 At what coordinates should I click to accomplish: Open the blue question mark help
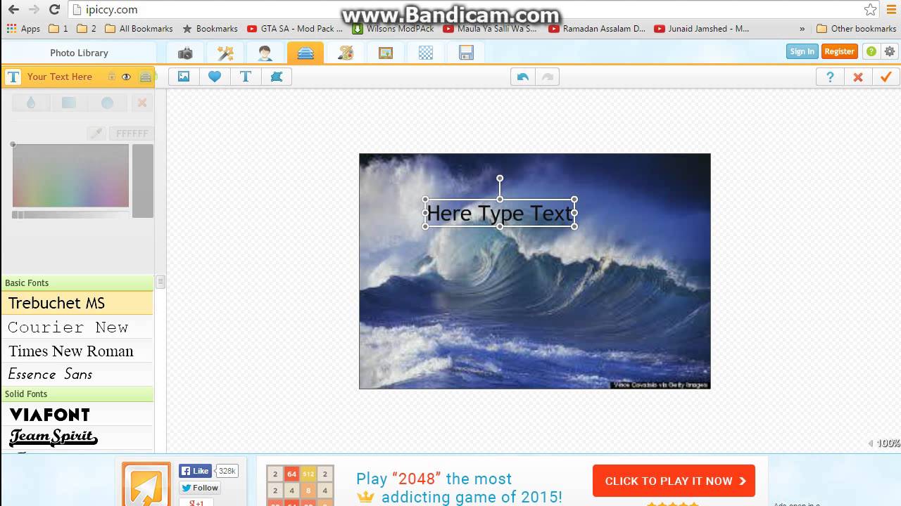[x=830, y=77]
